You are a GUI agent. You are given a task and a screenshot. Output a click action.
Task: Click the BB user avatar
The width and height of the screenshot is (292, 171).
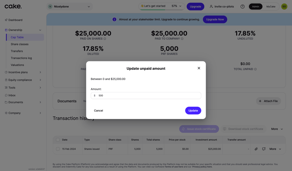point(284,7)
